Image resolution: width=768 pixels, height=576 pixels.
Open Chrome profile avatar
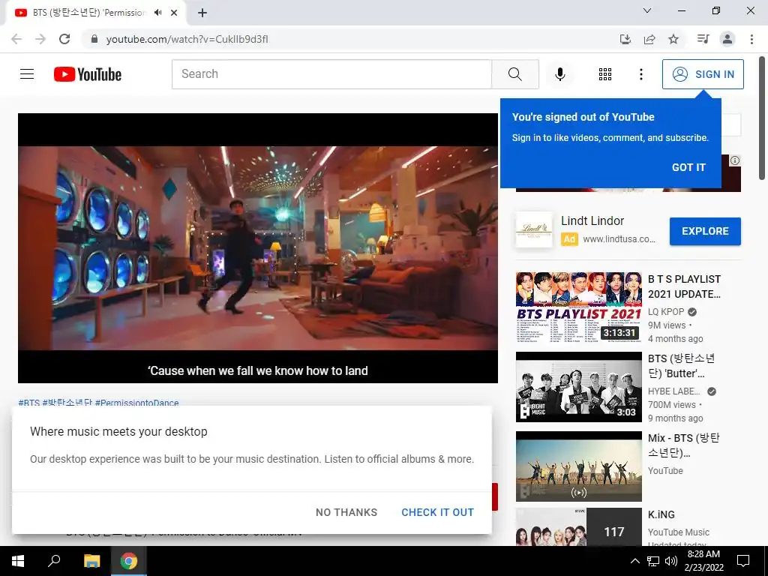(727, 39)
